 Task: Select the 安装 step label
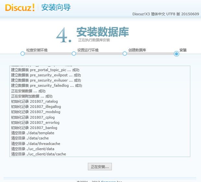pyautogui.click(x=183, y=50)
